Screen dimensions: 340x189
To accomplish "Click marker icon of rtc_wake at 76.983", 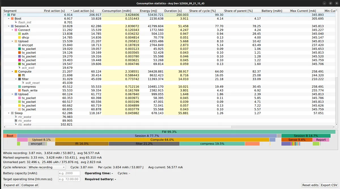I will pos(16,117).
